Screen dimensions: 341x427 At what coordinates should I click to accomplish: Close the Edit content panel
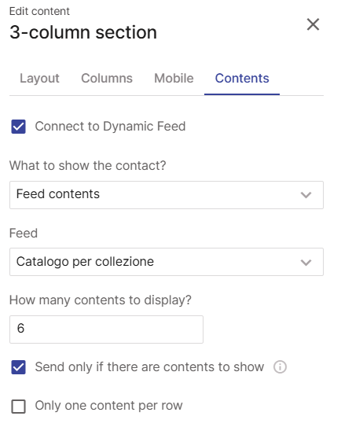coord(313,24)
